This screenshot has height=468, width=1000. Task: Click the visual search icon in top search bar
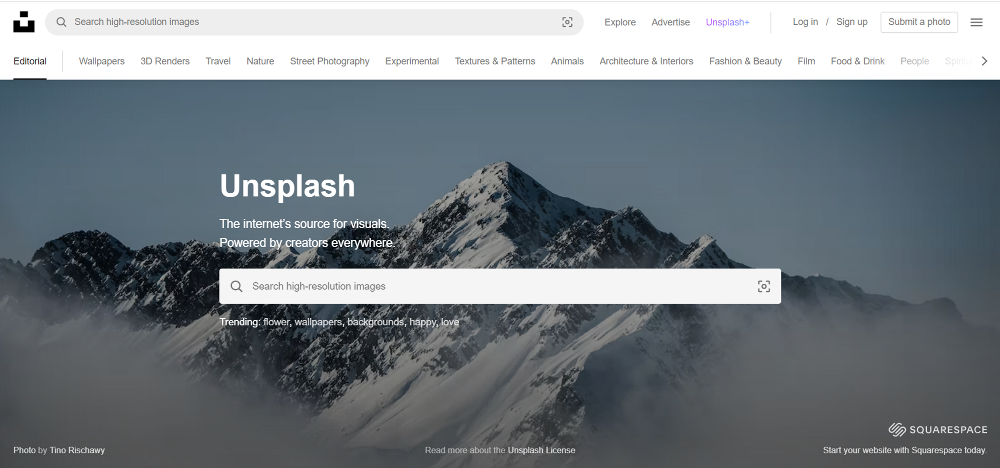pos(567,22)
